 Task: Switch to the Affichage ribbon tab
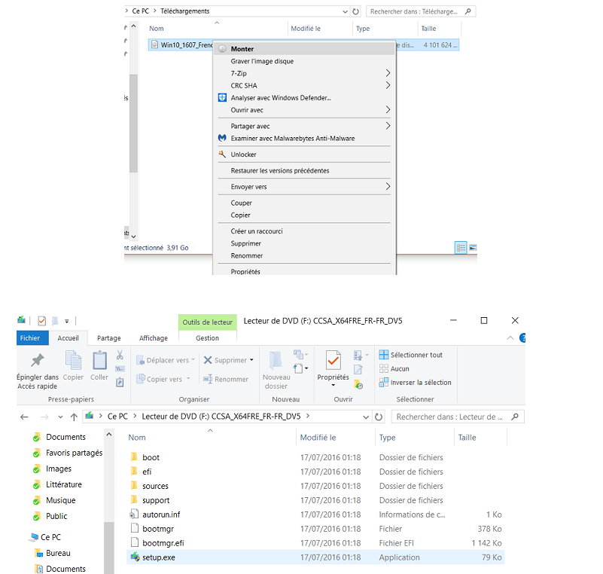(154, 337)
